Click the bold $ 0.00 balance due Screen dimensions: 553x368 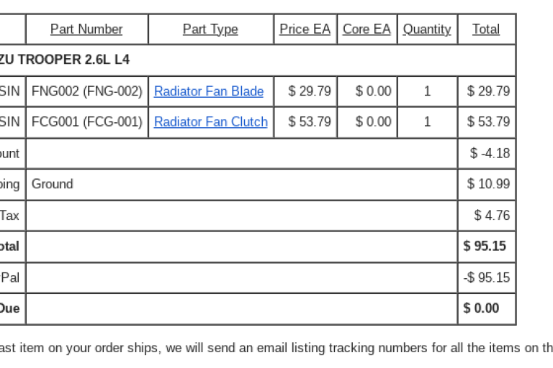point(481,308)
